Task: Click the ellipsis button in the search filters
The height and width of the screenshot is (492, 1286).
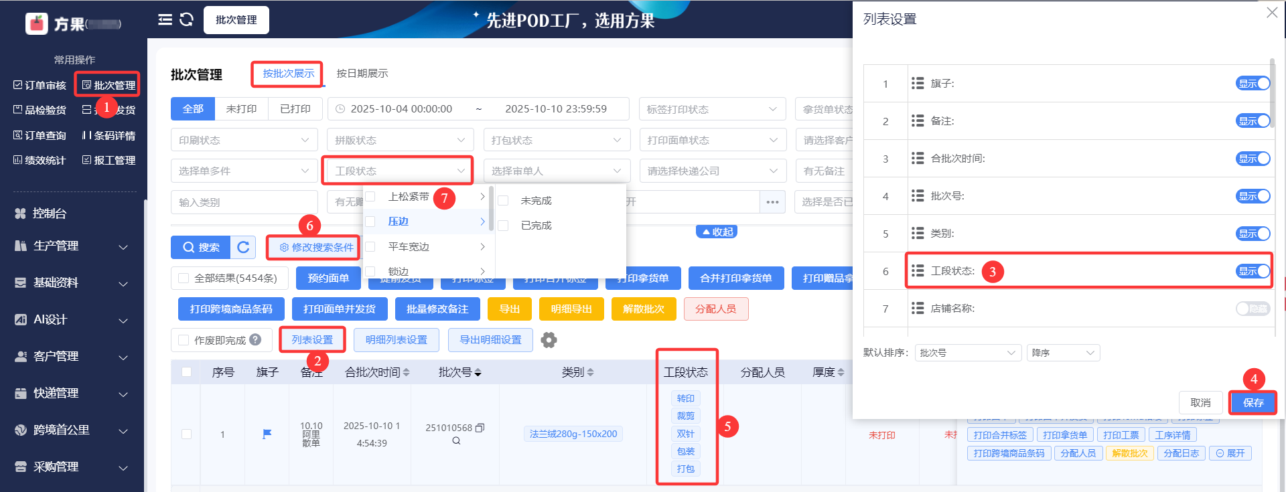Action: tap(772, 202)
